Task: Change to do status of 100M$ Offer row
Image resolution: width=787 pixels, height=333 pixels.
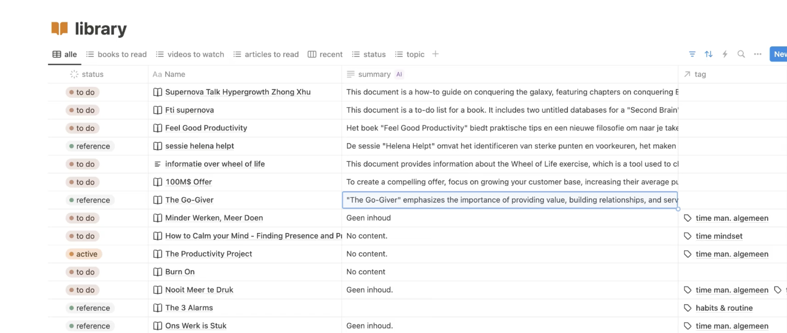Action: click(82, 182)
